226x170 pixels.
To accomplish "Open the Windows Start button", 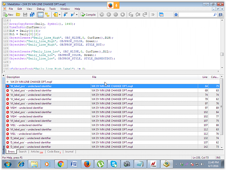I will (x=8, y=164).
